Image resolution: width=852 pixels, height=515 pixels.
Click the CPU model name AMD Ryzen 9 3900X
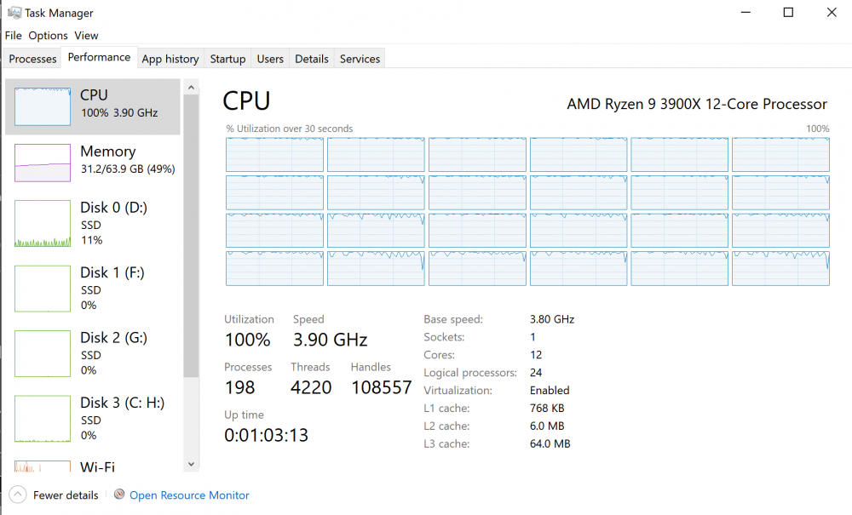pyautogui.click(x=697, y=104)
